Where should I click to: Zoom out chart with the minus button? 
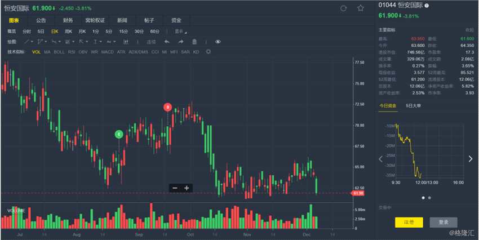[x=175, y=188]
